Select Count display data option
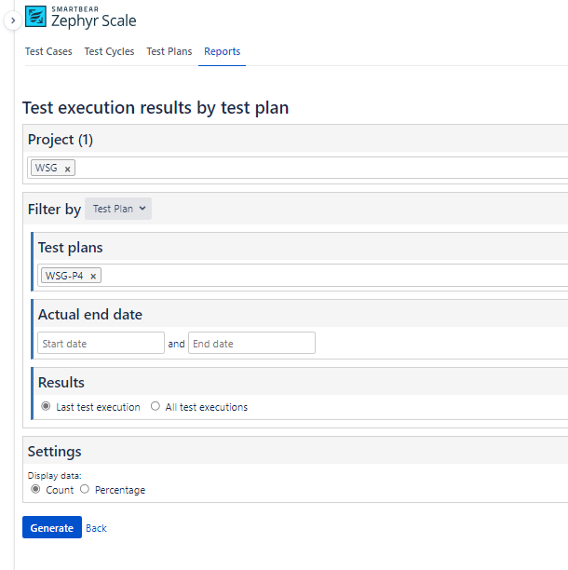Viewport: 568px width, 570px height. pyautogui.click(x=36, y=489)
